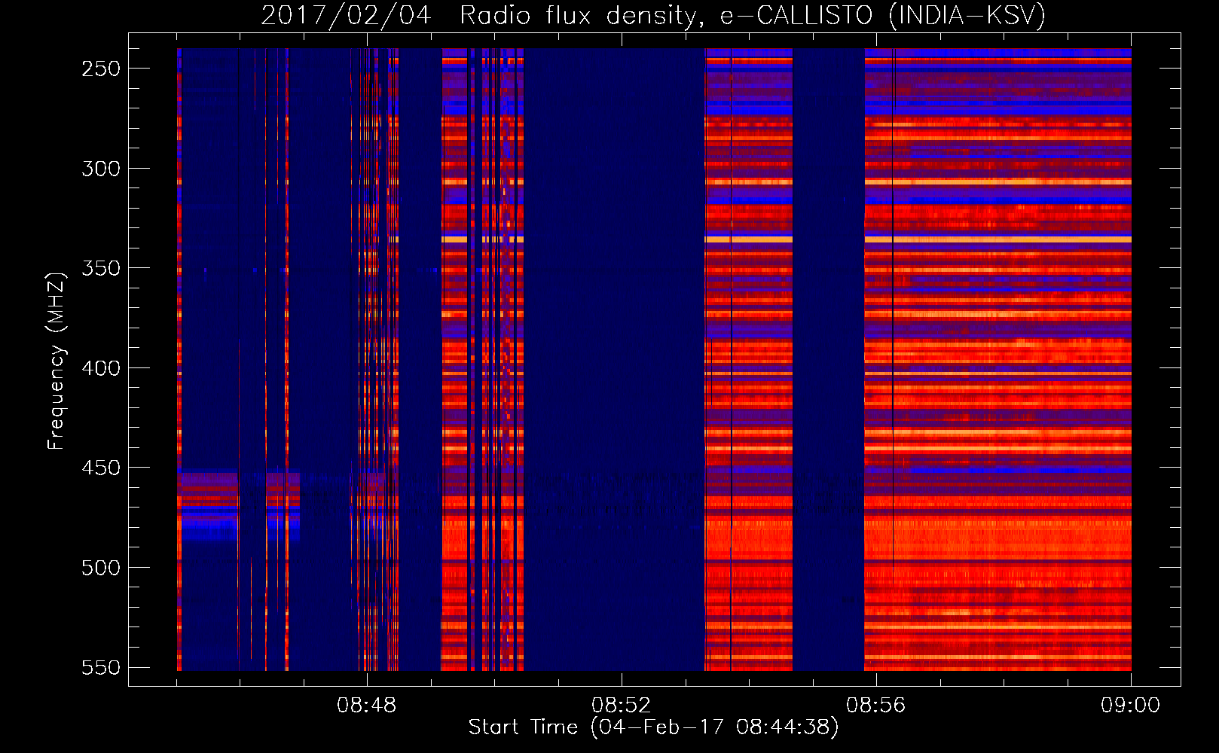The height and width of the screenshot is (753, 1219).
Task: Click the Start Time axis caption
Action: pos(653,727)
